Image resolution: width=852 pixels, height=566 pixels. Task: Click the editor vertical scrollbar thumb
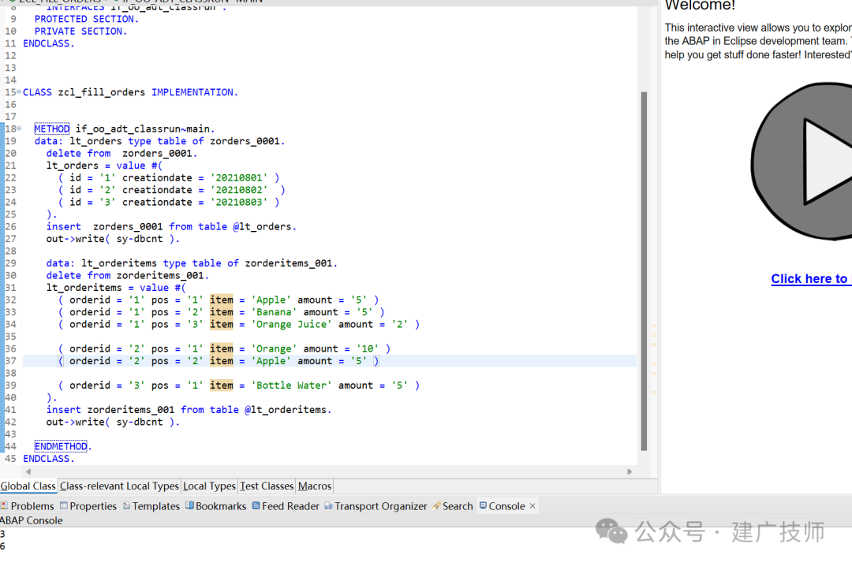pos(644,270)
